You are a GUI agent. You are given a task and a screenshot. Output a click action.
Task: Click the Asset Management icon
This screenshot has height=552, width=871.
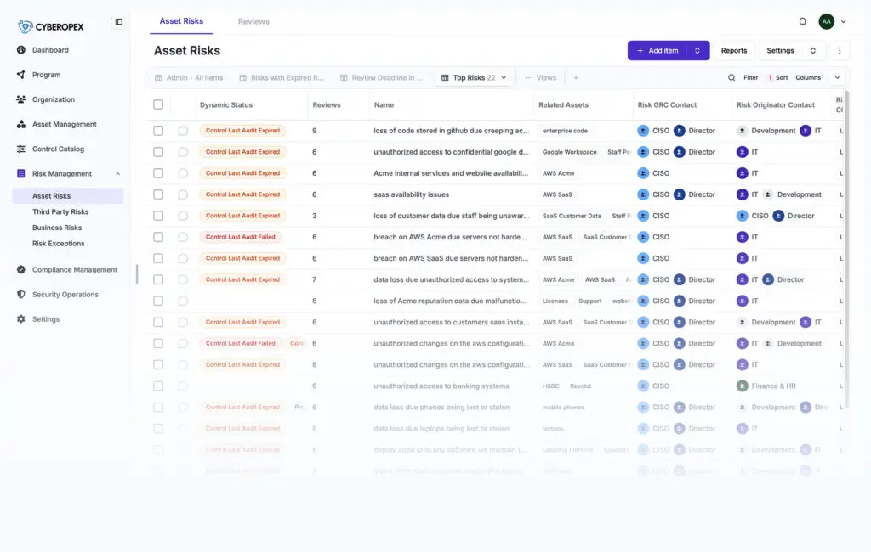[21, 124]
